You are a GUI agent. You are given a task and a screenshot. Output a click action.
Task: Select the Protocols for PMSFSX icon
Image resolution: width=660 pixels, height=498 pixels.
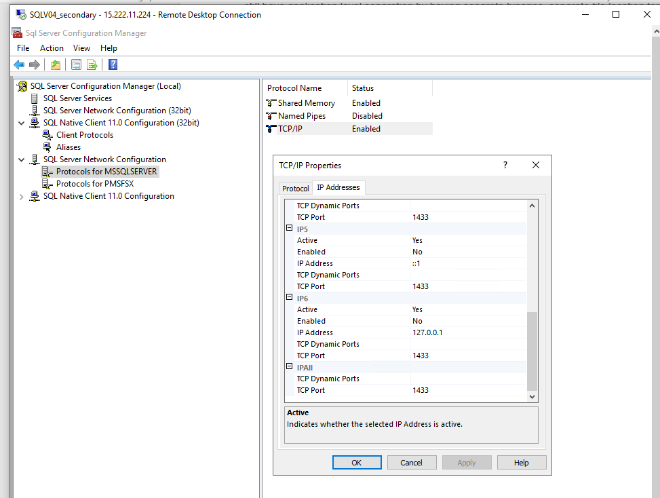(x=45, y=183)
